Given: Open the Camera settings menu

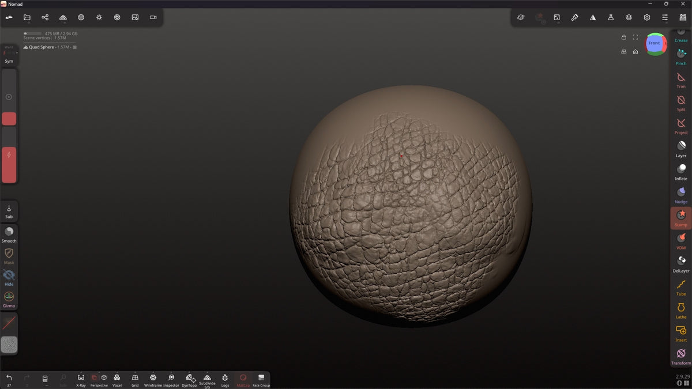Looking at the screenshot, I should (153, 17).
